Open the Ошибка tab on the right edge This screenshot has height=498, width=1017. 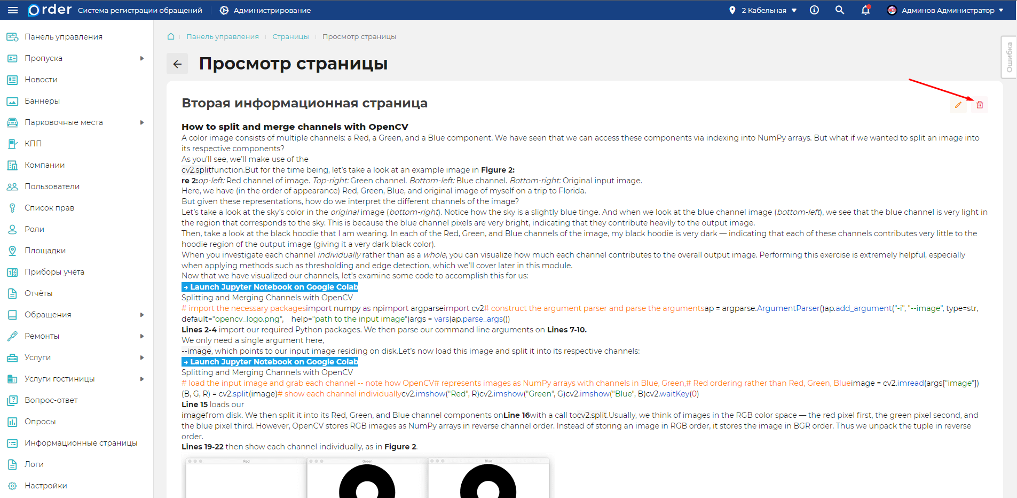[x=1008, y=57]
